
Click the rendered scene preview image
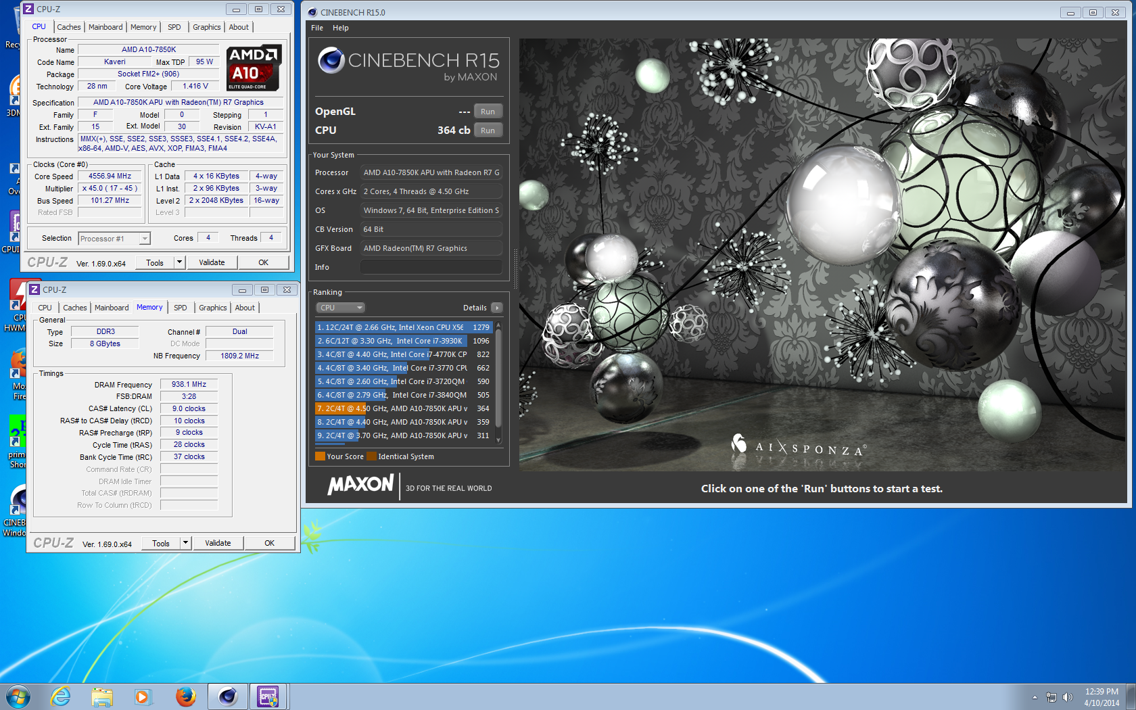pos(822,254)
